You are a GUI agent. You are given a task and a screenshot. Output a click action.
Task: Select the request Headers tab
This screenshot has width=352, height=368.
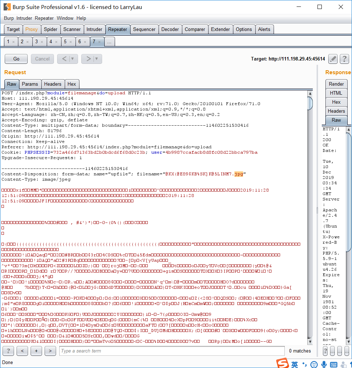pyautogui.click(x=53, y=84)
